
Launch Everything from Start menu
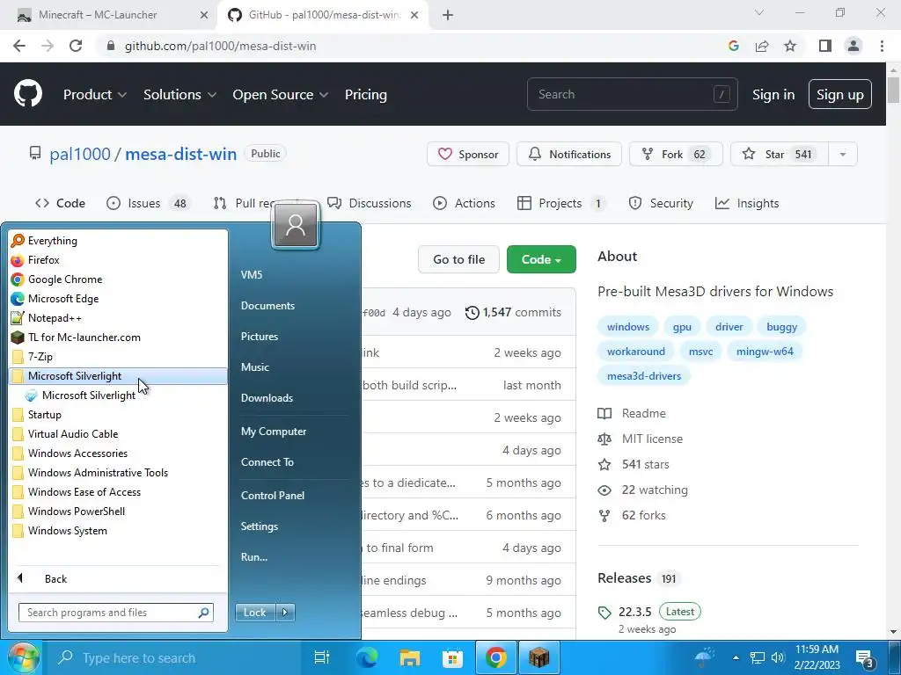click(117, 241)
